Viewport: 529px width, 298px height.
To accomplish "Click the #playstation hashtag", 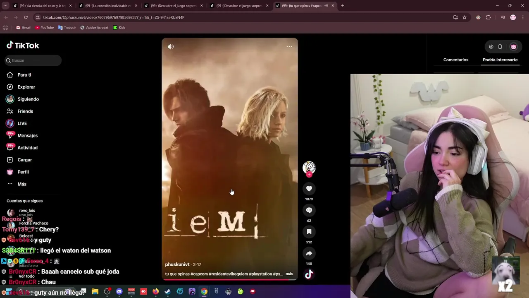I will [x=260, y=274].
